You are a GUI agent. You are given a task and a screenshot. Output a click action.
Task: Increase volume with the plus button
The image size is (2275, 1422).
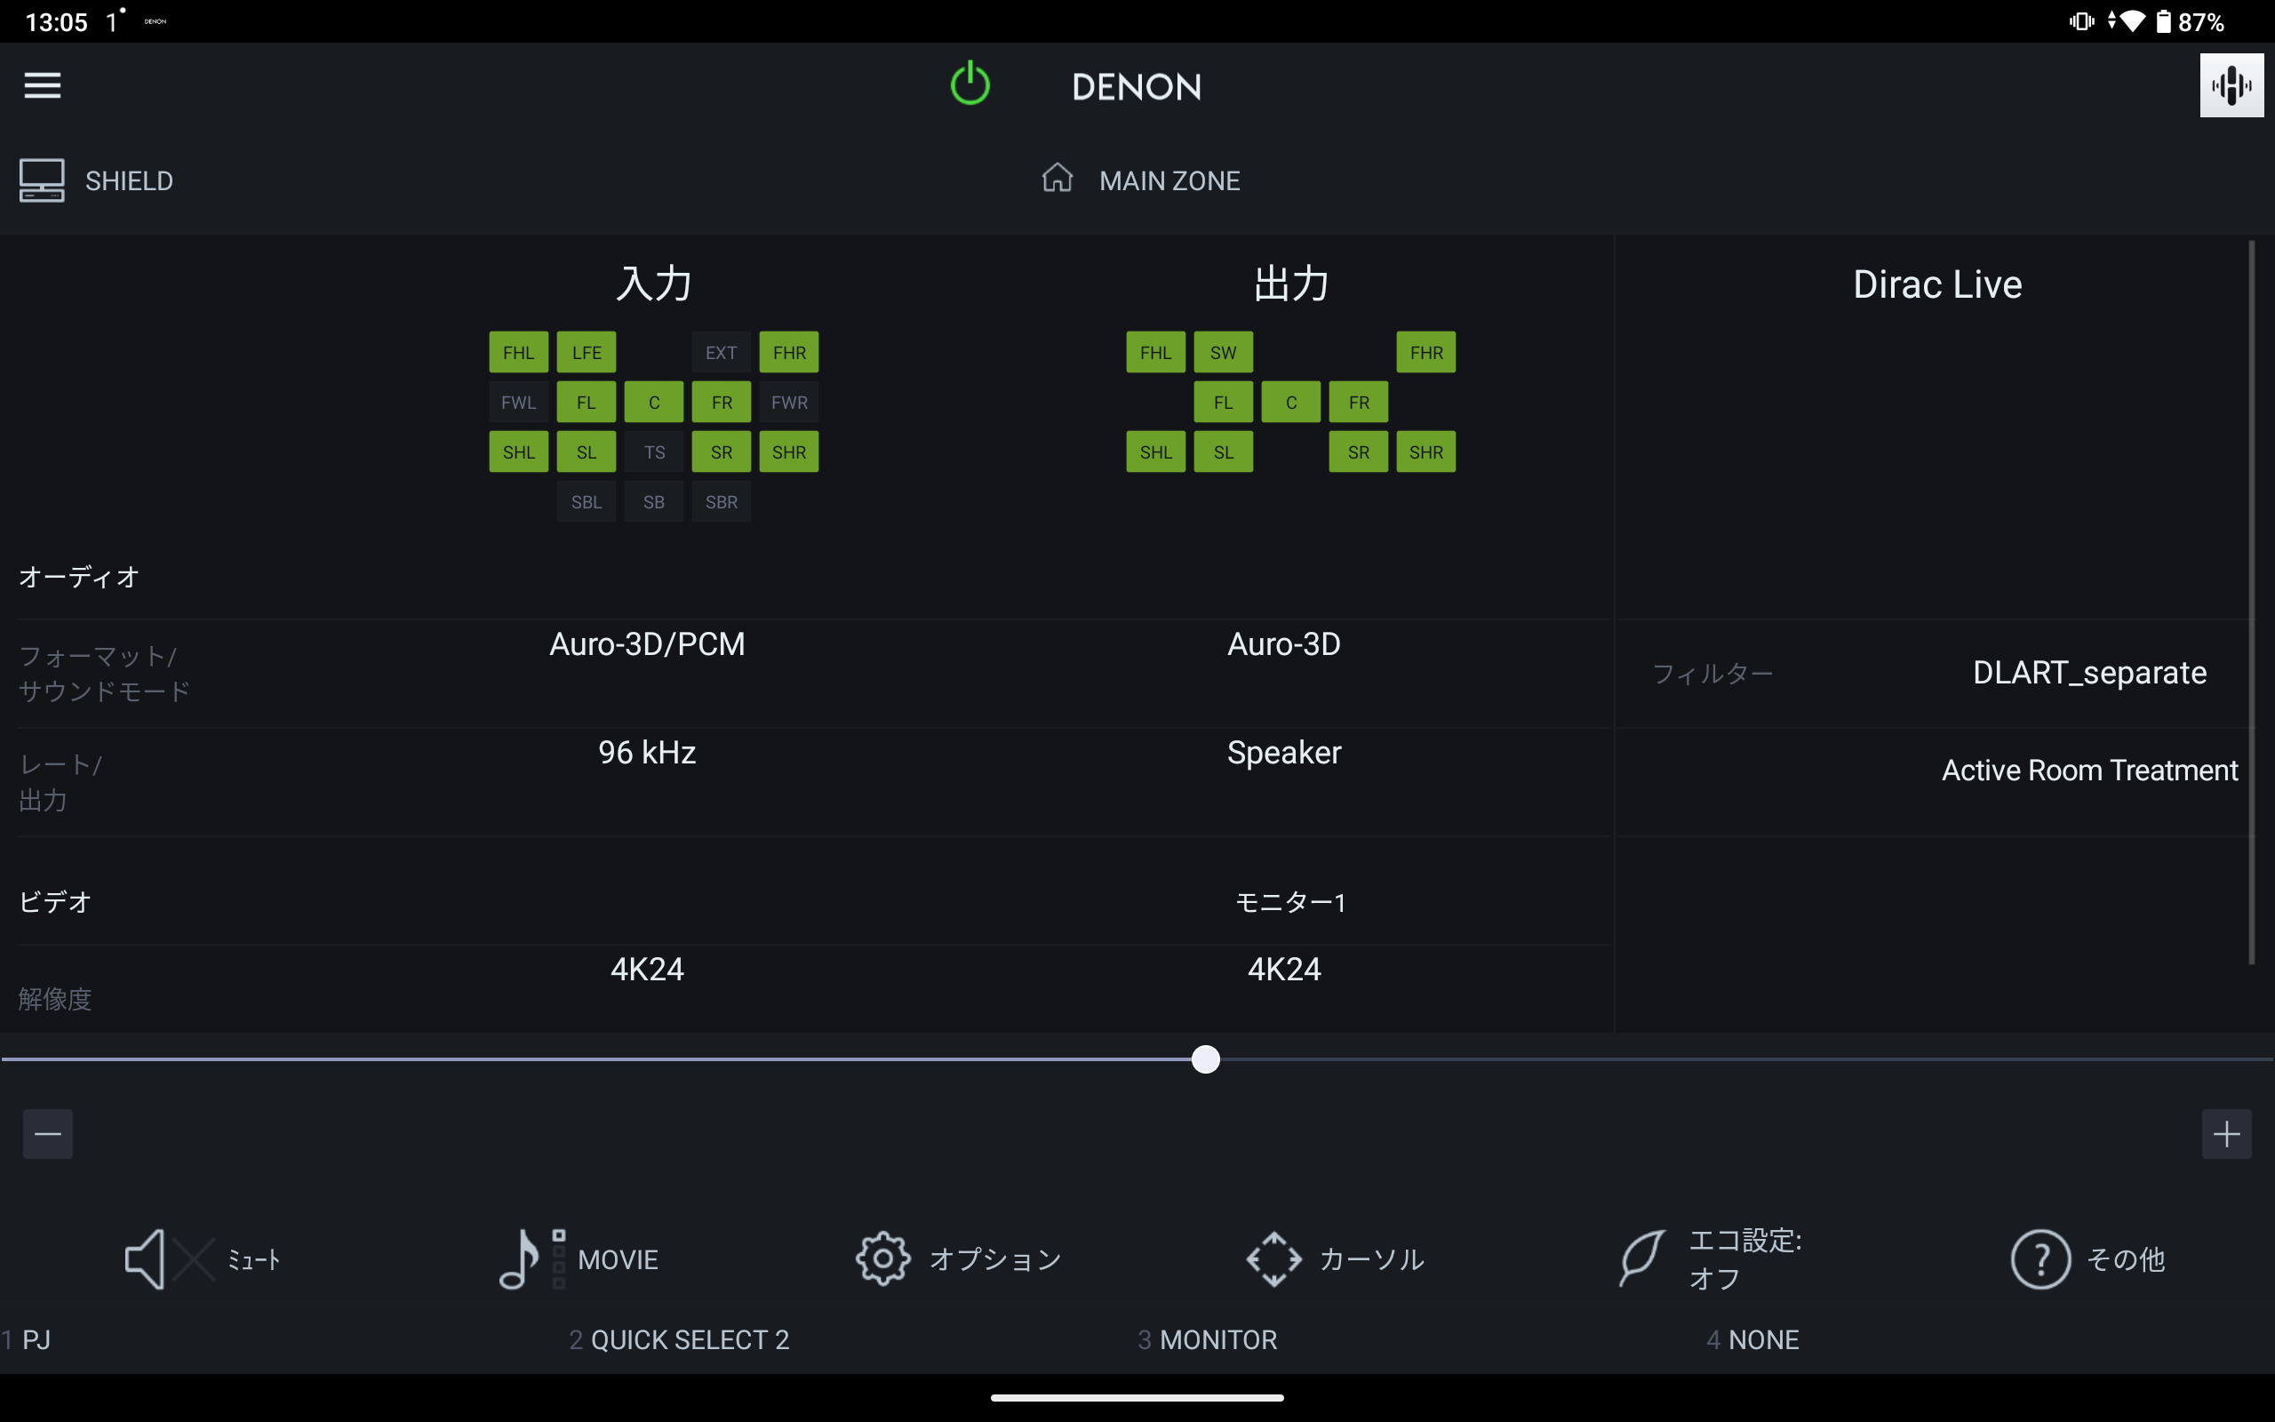point(2226,1134)
